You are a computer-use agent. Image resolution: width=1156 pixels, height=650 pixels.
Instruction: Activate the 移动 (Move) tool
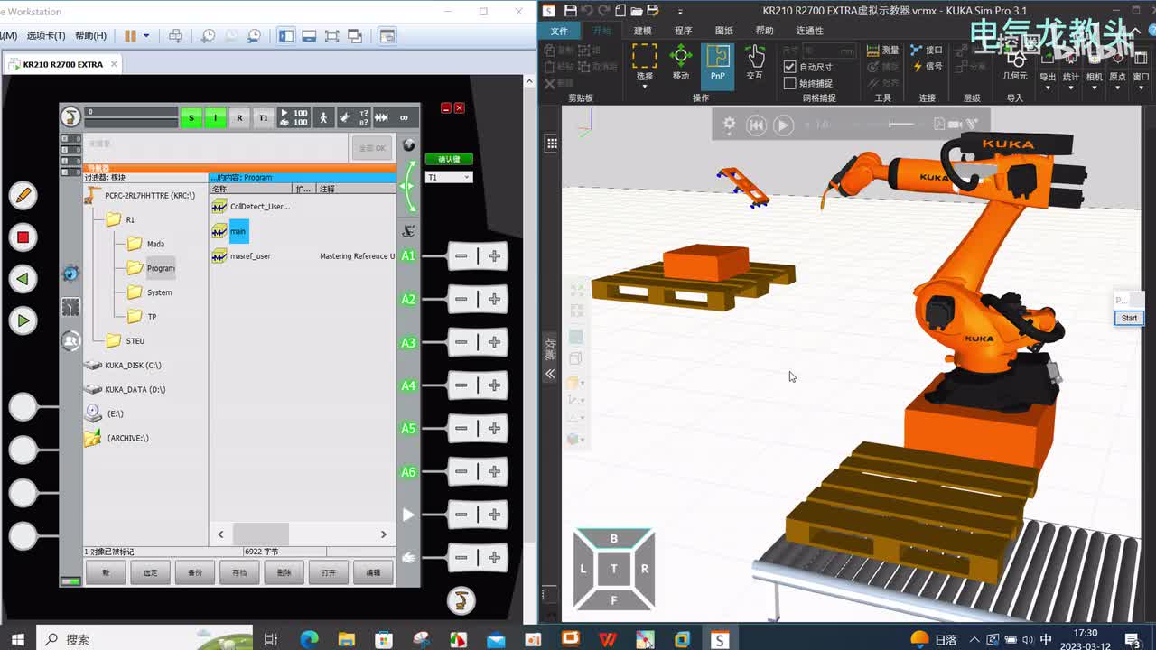681,63
